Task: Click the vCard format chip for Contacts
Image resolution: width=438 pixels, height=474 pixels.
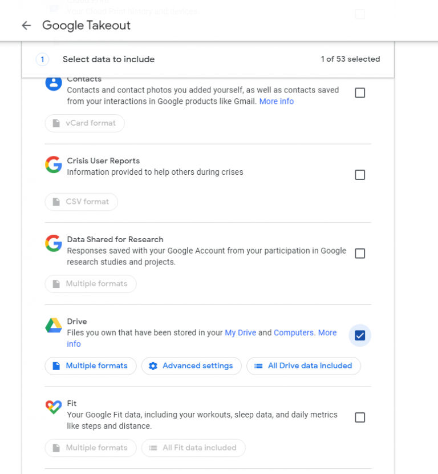Action: pyautogui.click(x=84, y=123)
